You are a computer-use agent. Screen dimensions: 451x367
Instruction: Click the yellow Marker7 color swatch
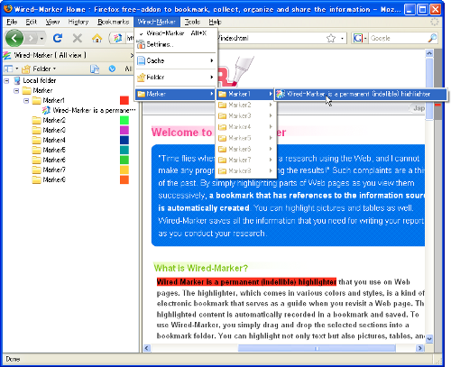tap(124, 170)
